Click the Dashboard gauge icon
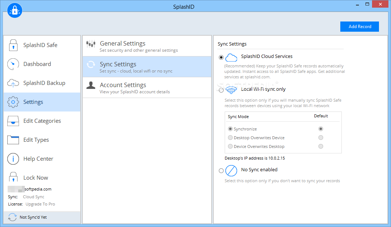391x227 pixels. 13,64
